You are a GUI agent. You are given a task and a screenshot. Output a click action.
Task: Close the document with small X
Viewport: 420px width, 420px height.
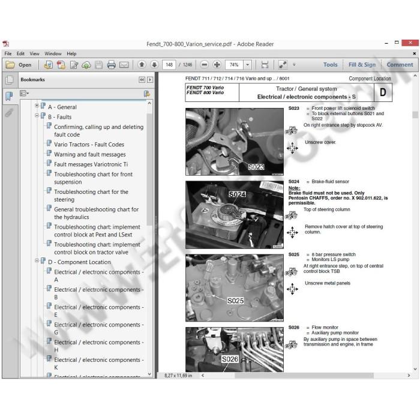pyautogui.click(x=415, y=53)
